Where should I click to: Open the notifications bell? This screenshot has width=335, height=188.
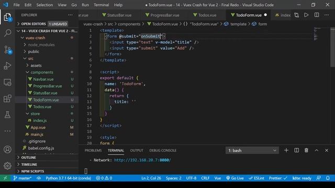point(328,178)
